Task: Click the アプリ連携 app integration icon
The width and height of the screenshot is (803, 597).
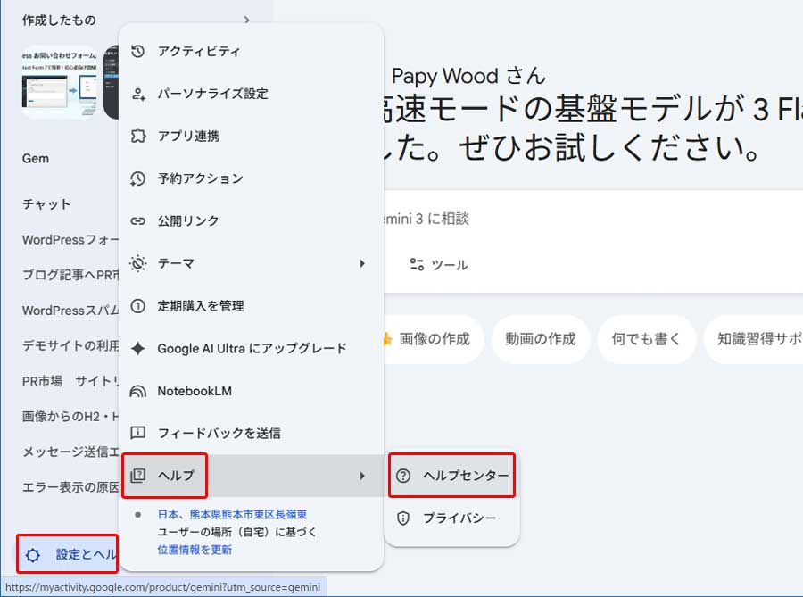Action: tap(138, 136)
